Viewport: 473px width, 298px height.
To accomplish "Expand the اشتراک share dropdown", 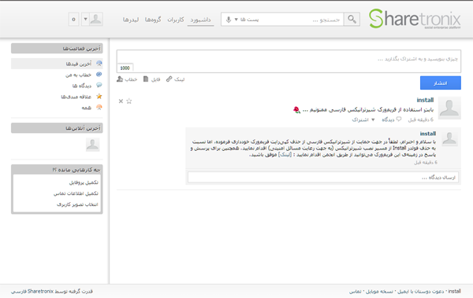I will tap(363, 120).
